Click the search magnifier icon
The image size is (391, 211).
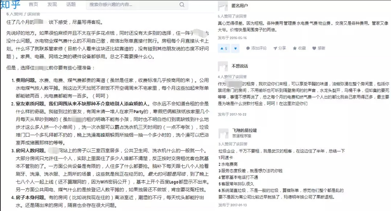(x=182, y=4)
